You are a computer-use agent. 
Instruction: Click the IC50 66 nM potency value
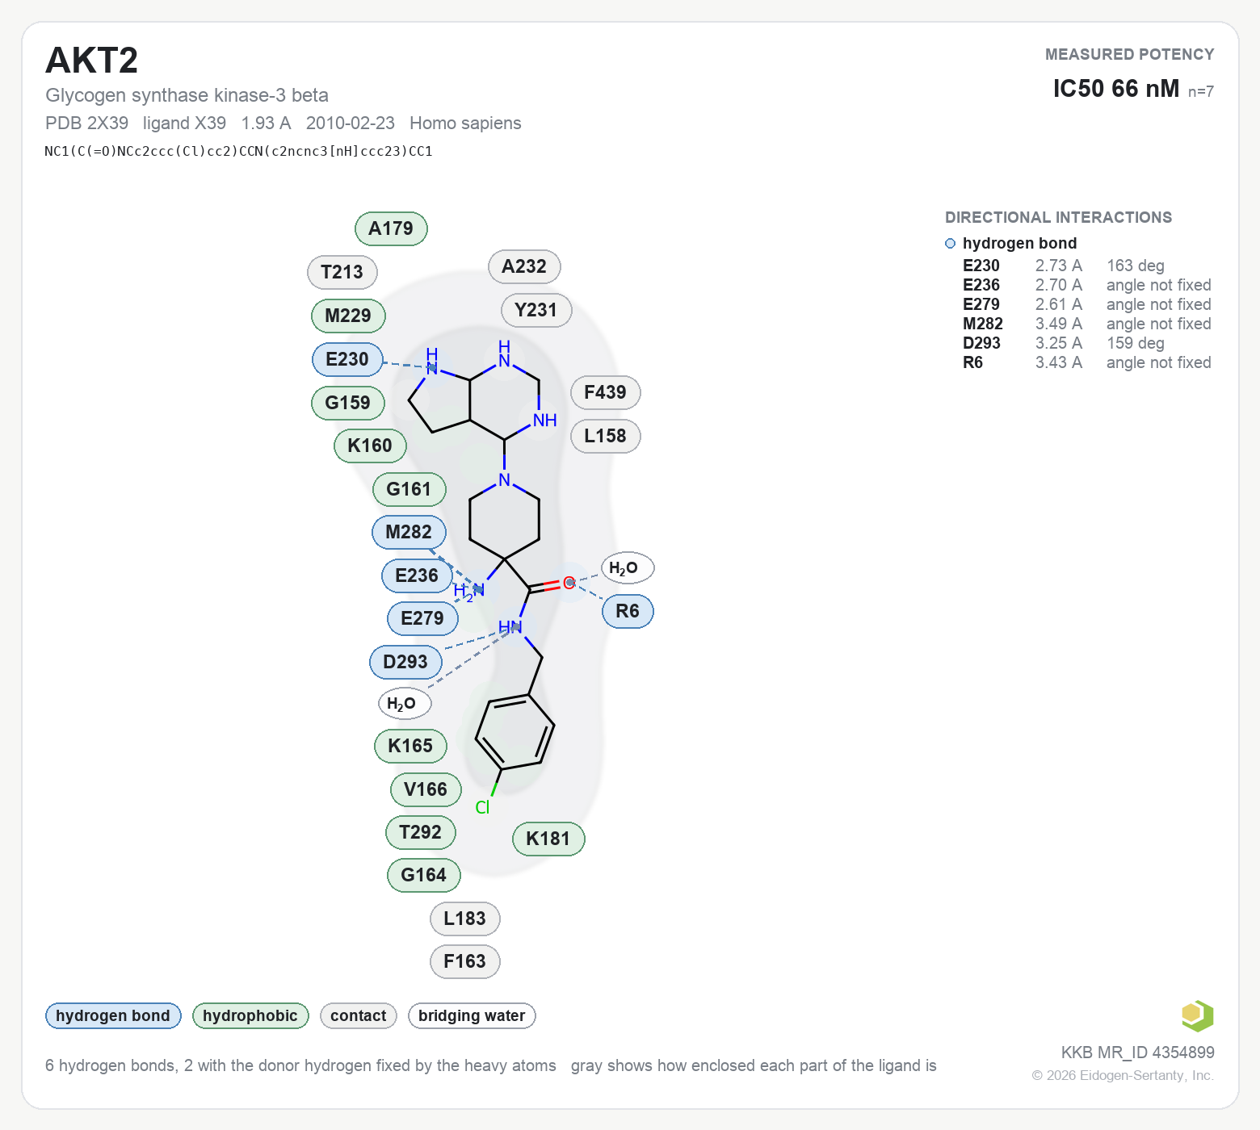(1116, 89)
